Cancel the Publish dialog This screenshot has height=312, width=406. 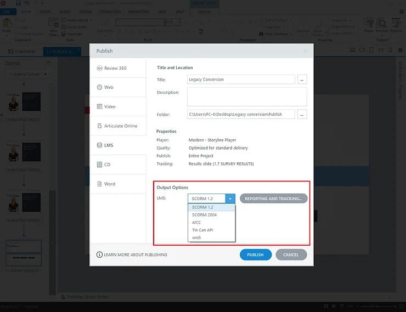(x=291, y=254)
